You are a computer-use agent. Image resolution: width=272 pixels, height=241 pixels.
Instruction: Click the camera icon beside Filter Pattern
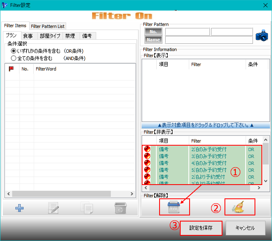262,35
